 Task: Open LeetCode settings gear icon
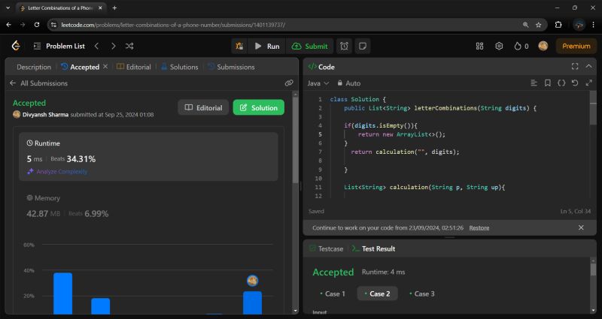(x=499, y=46)
